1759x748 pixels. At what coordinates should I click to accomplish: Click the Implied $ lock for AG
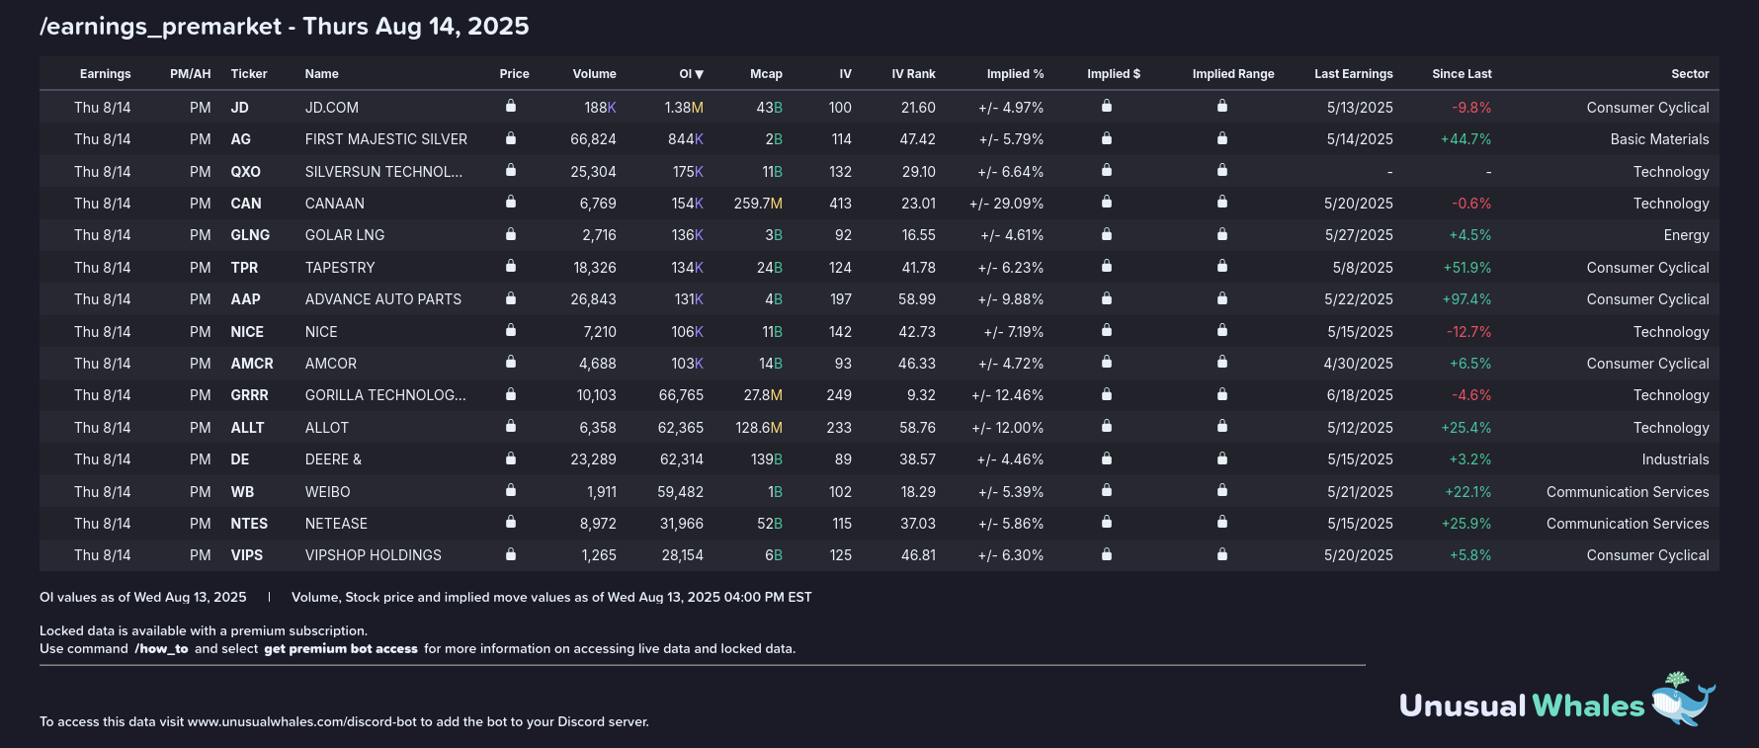[1107, 137]
